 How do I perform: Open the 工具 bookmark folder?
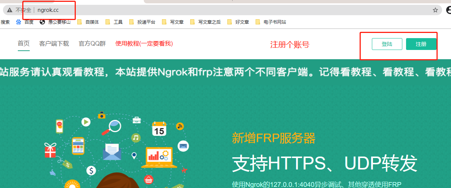point(114,22)
